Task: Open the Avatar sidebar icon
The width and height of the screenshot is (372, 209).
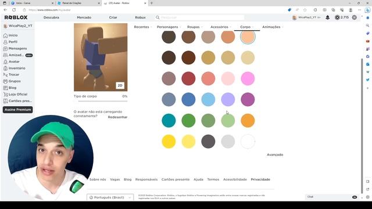Action: 5,62
